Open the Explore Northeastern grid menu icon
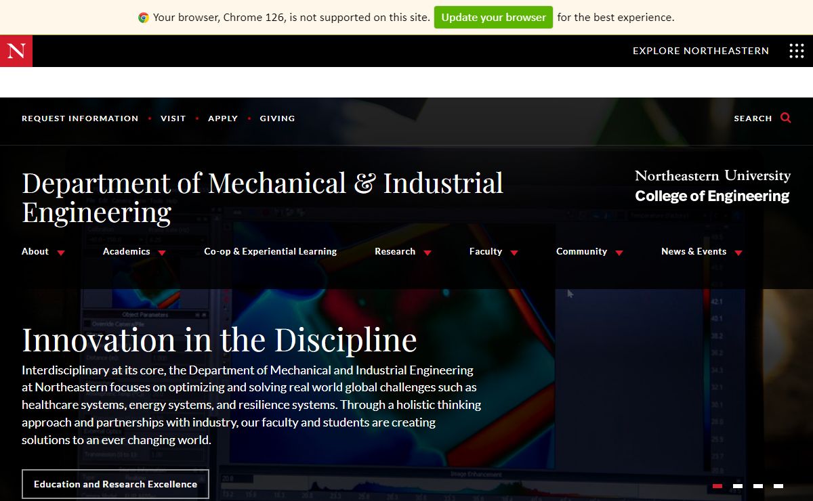This screenshot has height=501, width=813. [797, 51]
